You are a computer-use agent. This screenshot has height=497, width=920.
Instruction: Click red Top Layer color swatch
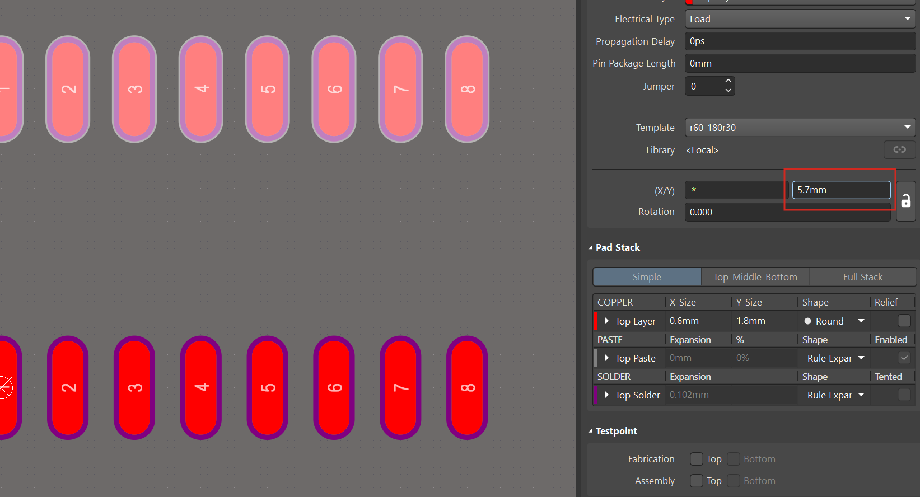pyautogui.click(x=596, y=321)
